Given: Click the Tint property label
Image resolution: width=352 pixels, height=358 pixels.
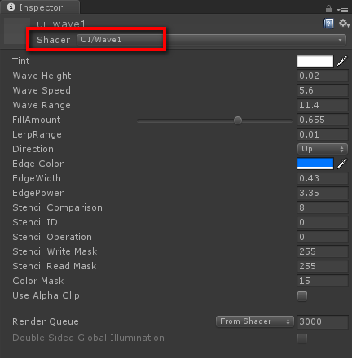Looking at the screenshot, I should pos(21,61).
